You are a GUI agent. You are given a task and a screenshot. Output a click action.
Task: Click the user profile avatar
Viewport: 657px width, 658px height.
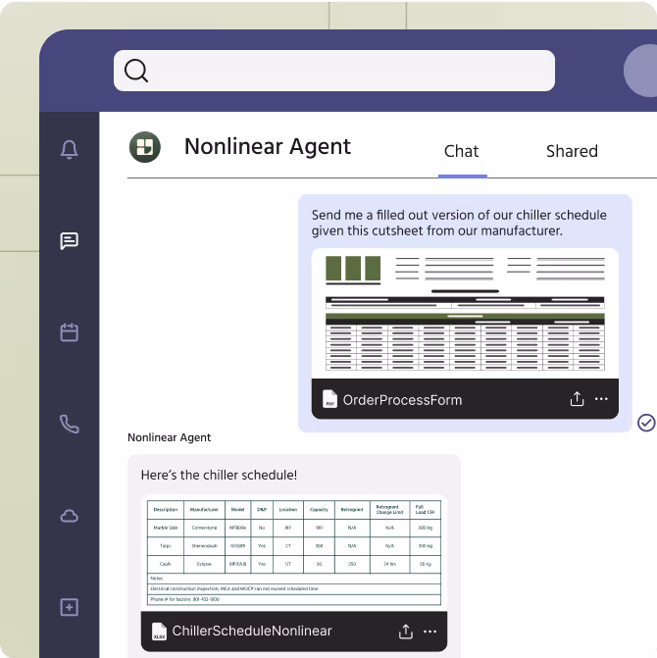pos(641,71)
